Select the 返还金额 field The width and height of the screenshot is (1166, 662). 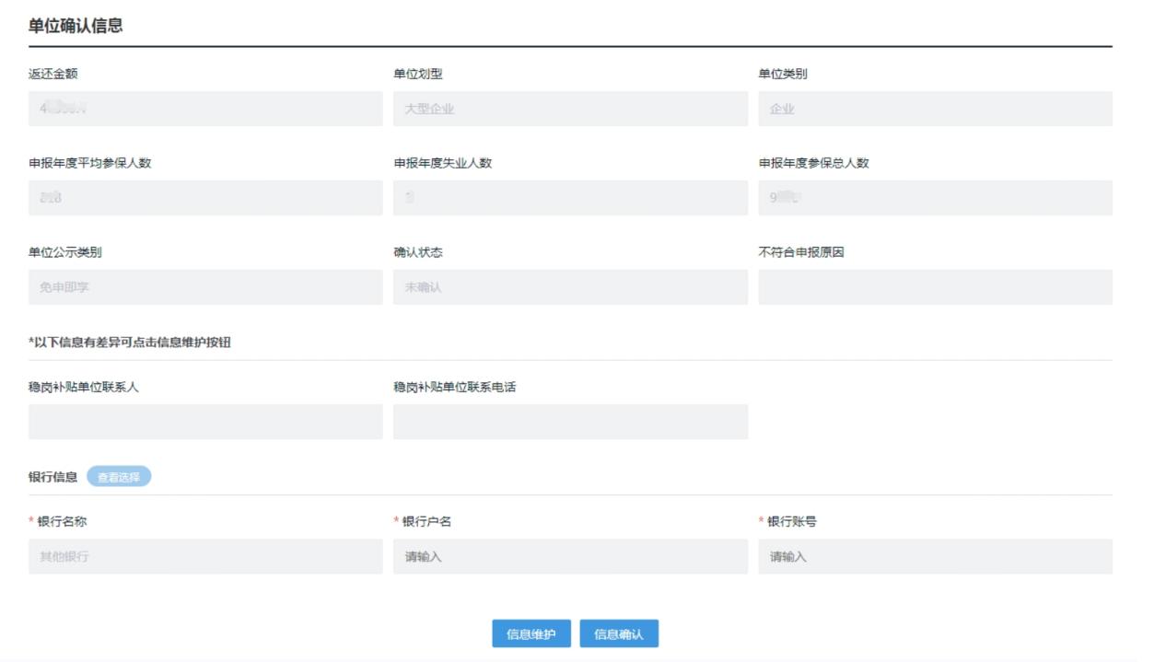pos(205,109)
